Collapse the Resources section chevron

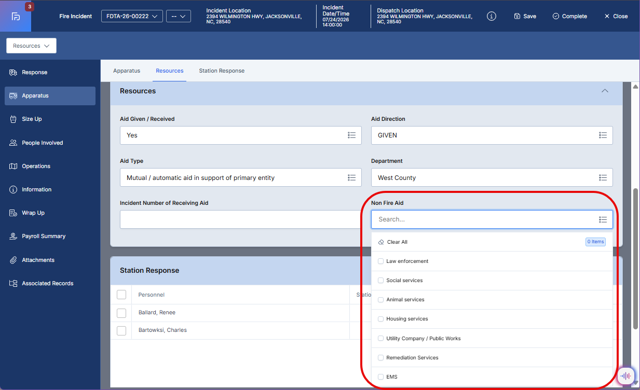coord(604,91)
